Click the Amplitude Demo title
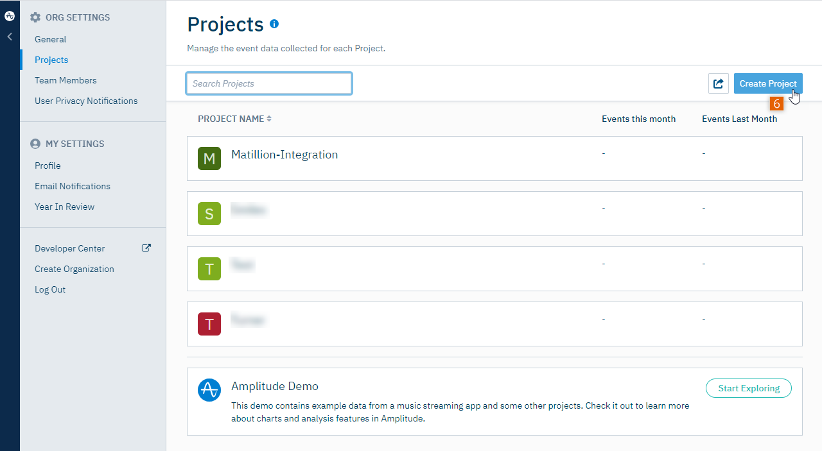The height and width of the screenshot is (451, 822). click(x=275, y=386)
